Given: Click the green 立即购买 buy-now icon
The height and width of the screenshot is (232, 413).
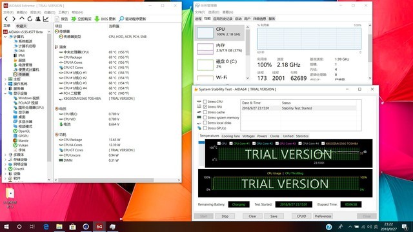Looking at the screenshot, I should 74,19.
